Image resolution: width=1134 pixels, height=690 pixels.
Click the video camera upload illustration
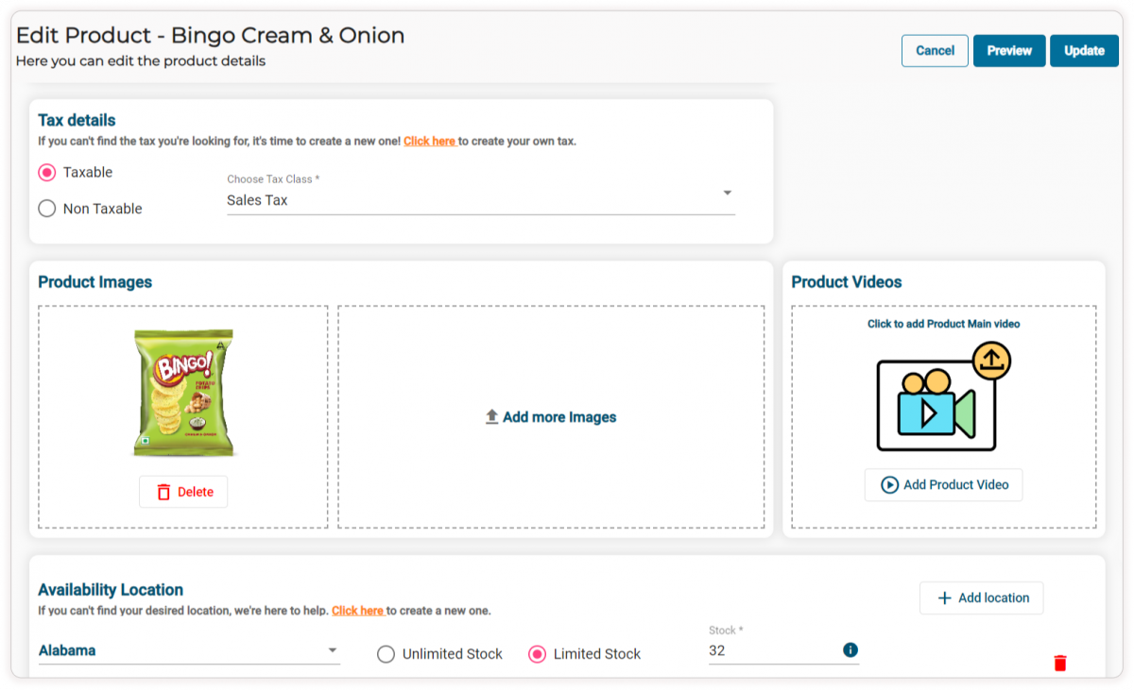point(943,397)
